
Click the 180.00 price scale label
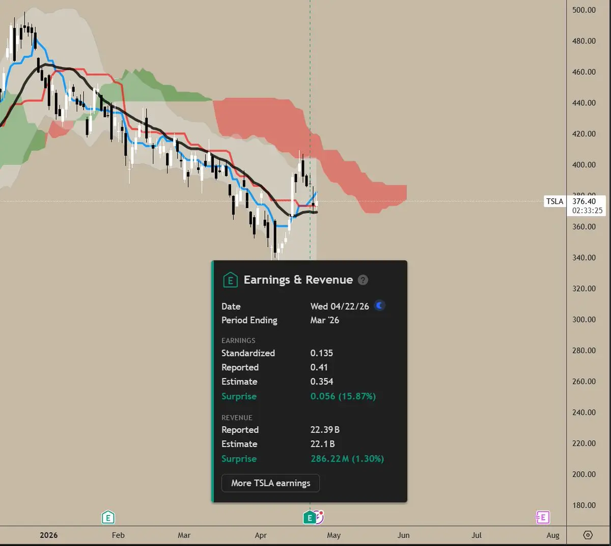[584, 505]
